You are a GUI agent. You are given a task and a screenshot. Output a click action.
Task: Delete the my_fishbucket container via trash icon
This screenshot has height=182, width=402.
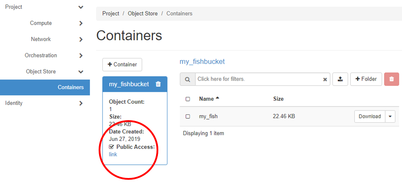click(158, 84)
